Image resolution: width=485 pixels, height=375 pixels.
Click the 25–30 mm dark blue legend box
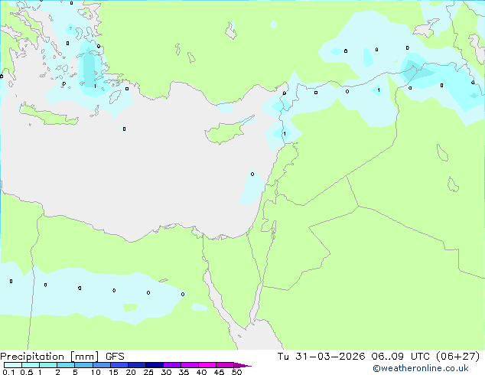coord(155,365)
